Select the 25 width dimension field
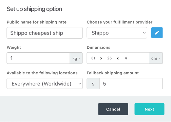 pos(110,58)
